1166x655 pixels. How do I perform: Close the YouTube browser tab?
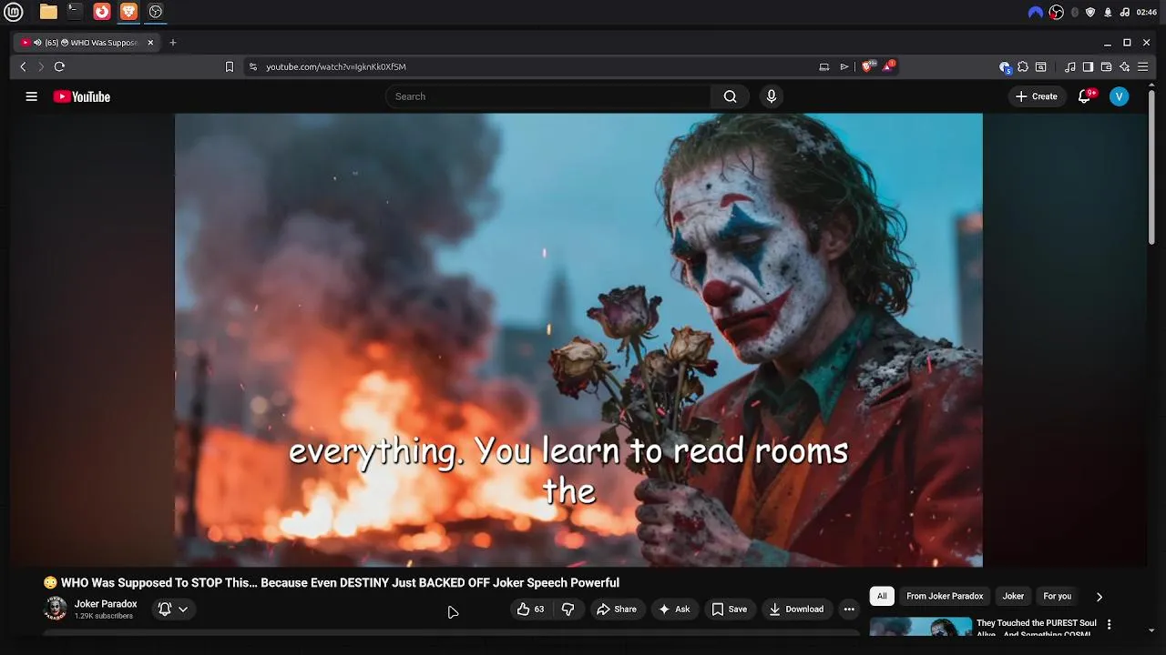(x=150, y=43)
